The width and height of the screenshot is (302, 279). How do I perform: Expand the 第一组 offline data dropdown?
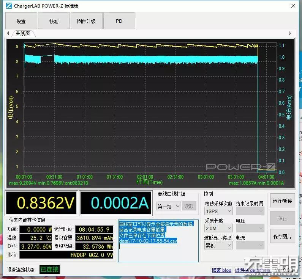[x=169, y=206]
